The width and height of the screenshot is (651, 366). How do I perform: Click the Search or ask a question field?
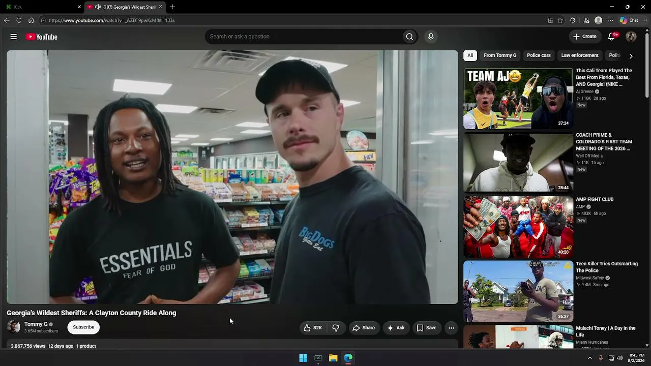(303, 37)
